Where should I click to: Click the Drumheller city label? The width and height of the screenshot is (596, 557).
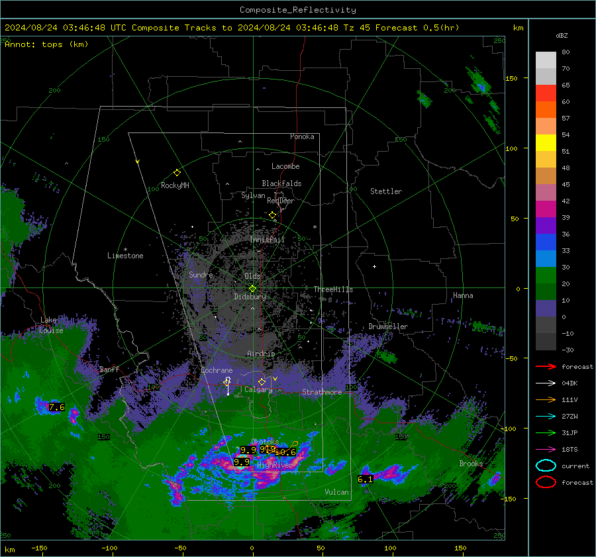(388, 327)
